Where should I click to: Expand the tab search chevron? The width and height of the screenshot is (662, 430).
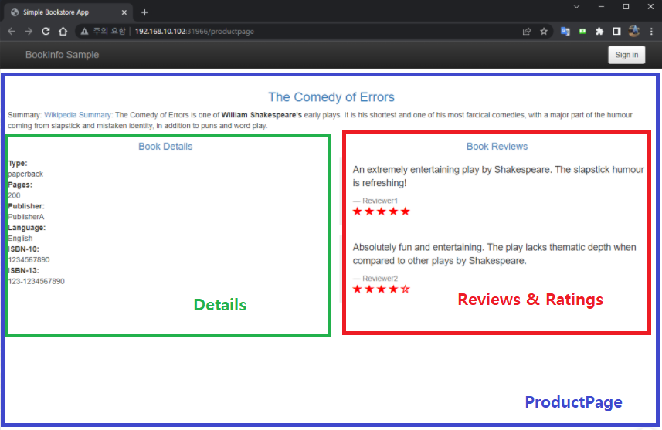575,7
